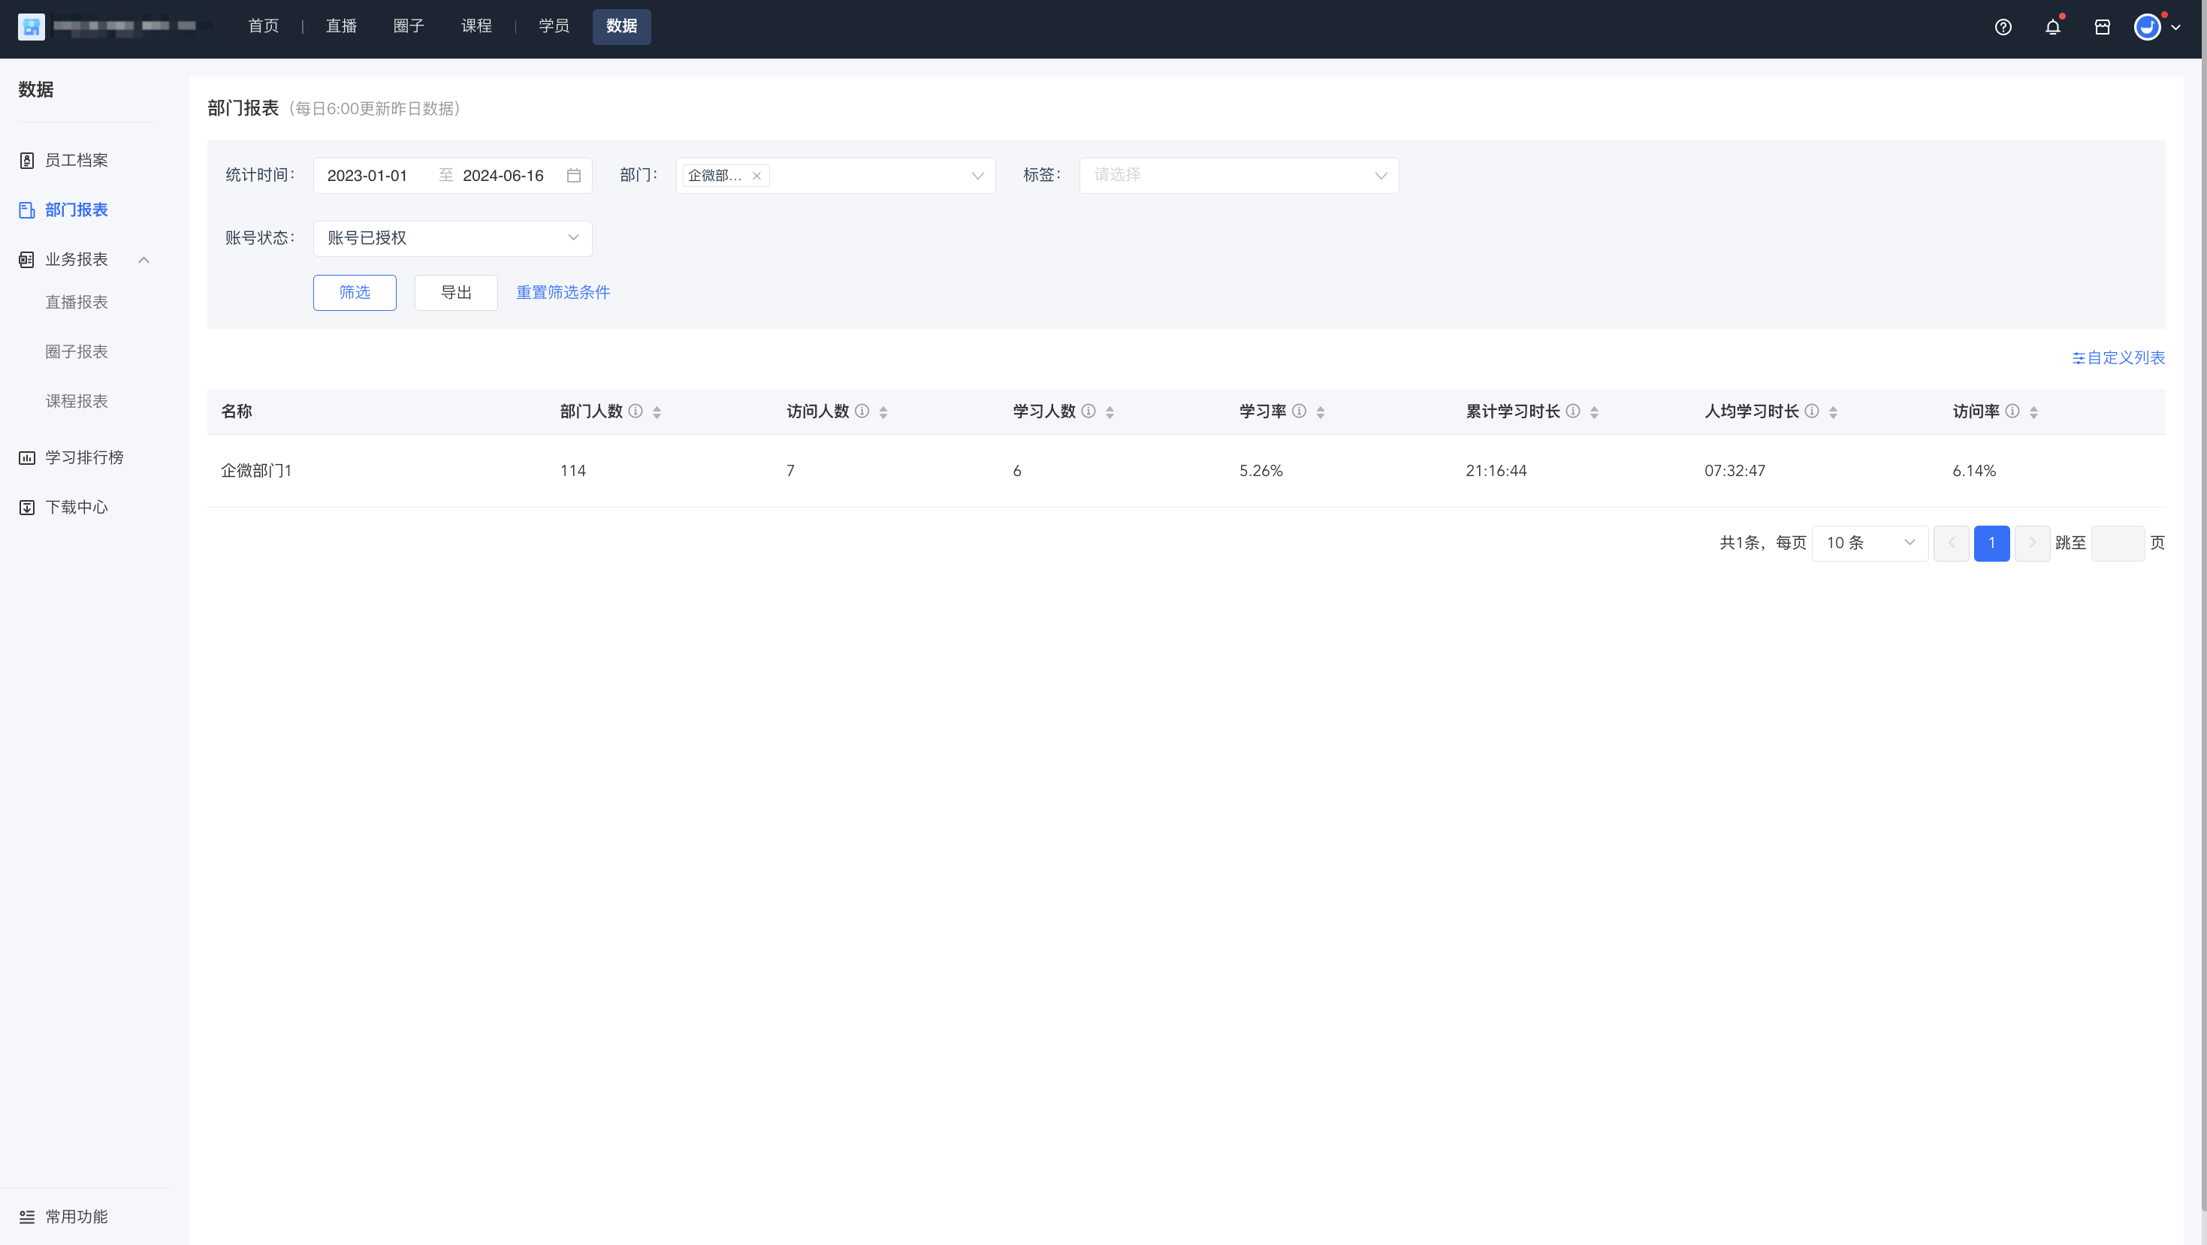Click the calendar icon in date range
The height and width of the screenshot is (1245, 2207).
pyautogui.click(x=574, y=176)
